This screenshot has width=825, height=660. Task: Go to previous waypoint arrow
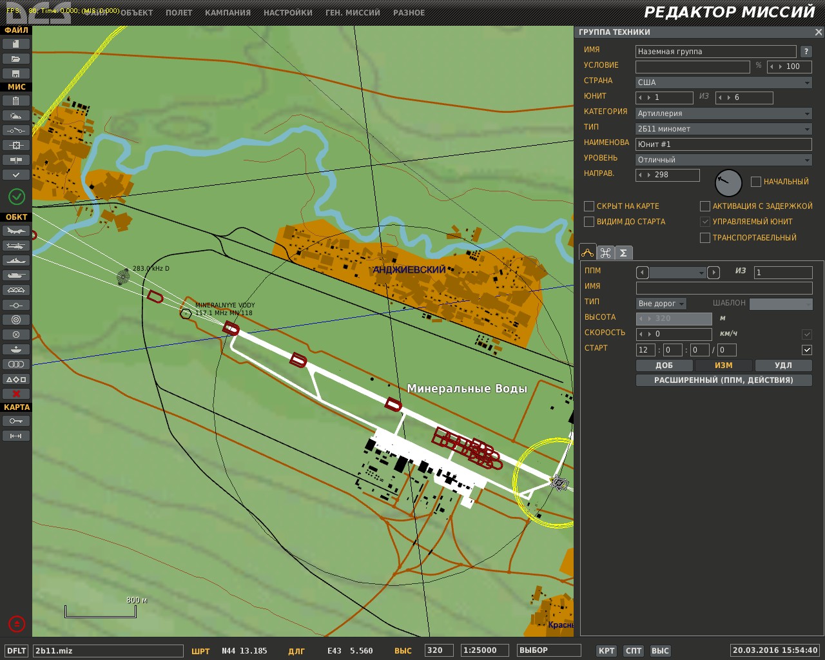coord(642,273)
